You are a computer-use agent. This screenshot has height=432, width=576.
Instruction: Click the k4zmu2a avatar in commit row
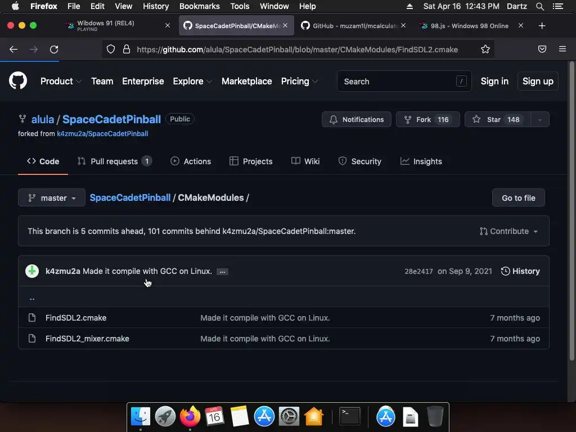[32, 271]
